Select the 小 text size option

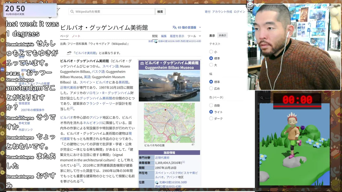pos(211,52)
